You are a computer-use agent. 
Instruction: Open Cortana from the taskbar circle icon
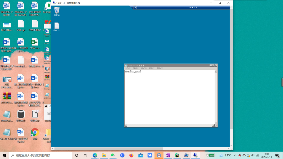click(77, 155)
